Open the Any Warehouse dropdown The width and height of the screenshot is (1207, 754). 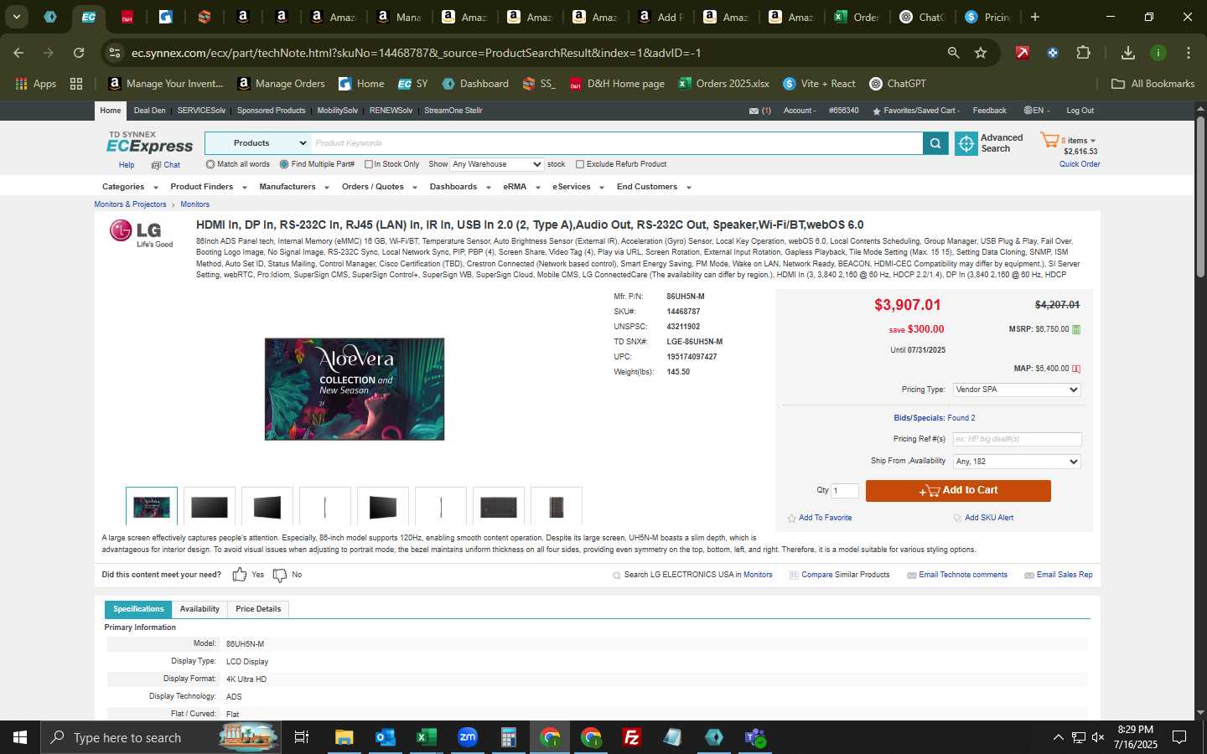(x=497, y=164)
